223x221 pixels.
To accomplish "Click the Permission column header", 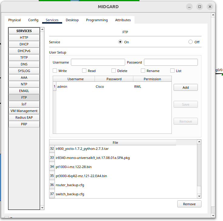I will point(152,79).
